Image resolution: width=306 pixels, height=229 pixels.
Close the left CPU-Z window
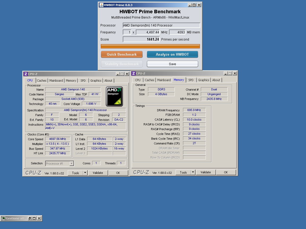pos(127,74)
